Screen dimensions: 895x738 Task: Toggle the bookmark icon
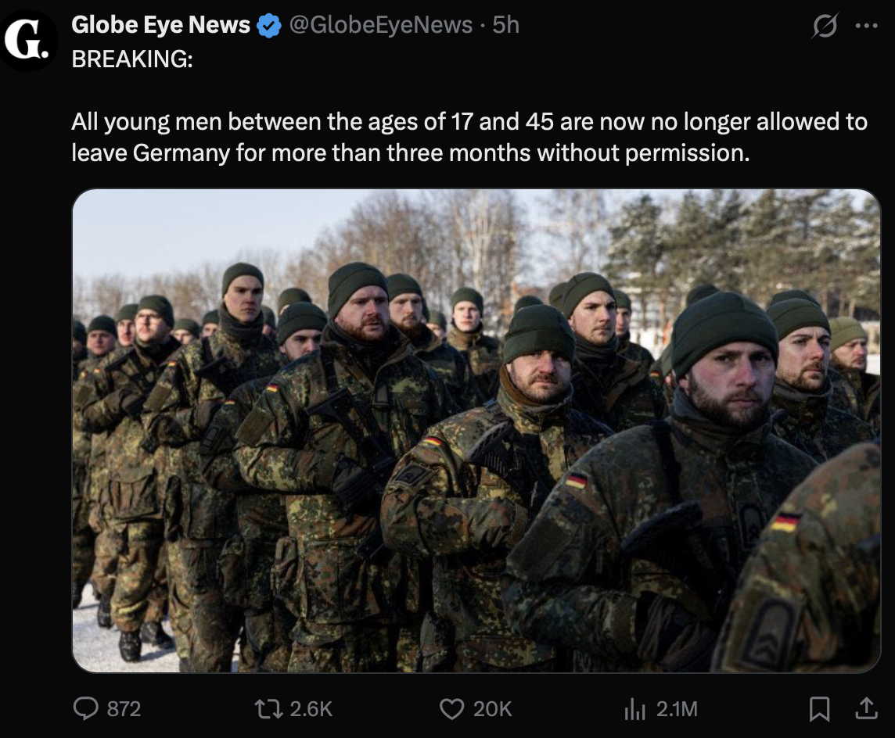pyautogui.click(x=819, y=708)
